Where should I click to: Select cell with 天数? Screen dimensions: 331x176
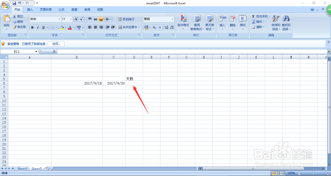(x=134, y=79)
